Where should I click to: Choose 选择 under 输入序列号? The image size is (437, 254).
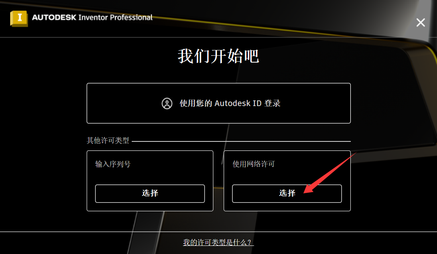(x=150, y=193)
